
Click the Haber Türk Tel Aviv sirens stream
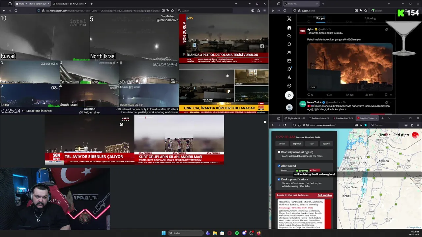(x=89, y=140)
